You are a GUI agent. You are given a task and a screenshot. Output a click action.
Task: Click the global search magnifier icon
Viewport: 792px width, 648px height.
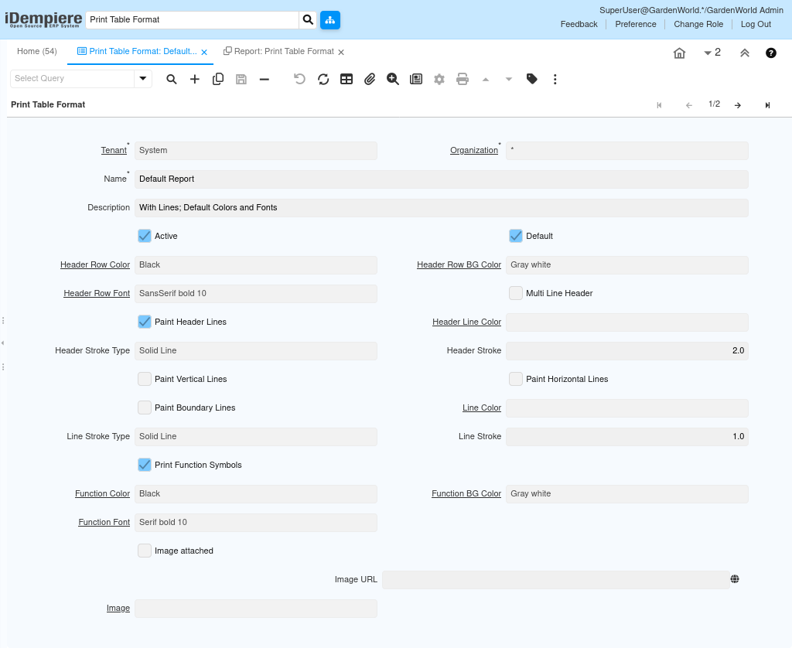(308, 20)
